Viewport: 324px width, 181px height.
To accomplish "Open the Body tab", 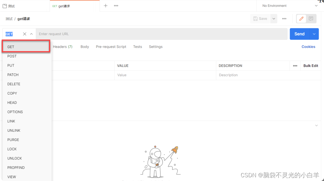I will click(85, 47).
